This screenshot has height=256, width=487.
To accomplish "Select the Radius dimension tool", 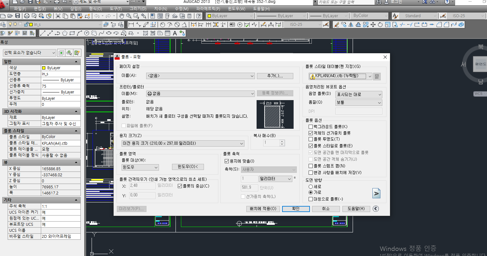I will tap(162, 25).
